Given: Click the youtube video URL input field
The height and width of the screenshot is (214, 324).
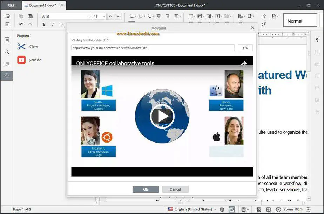Looking at the screenshot, I should [x=153, y=48].
